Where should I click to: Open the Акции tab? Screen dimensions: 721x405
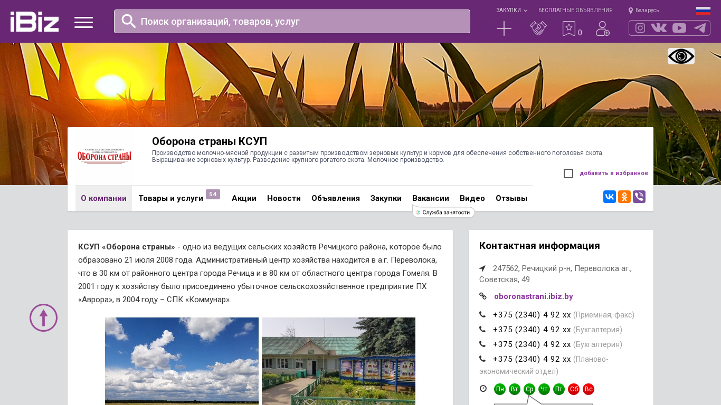244,198
